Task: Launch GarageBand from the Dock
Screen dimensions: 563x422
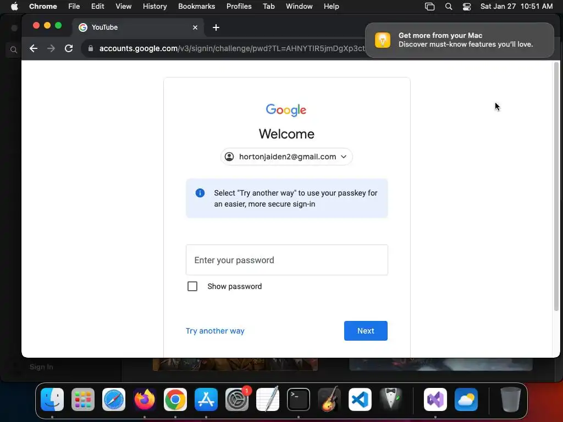Action: (329, 399)
